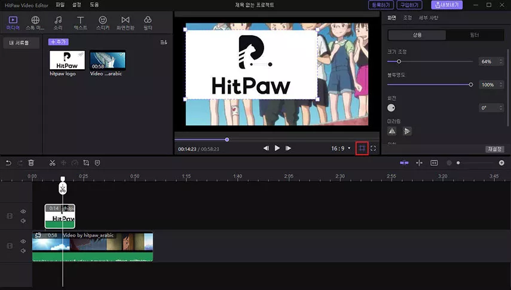
Task: Hide the hitpaw logo track with eye icon
Action: pyautogui.click(x=23, y=211)
